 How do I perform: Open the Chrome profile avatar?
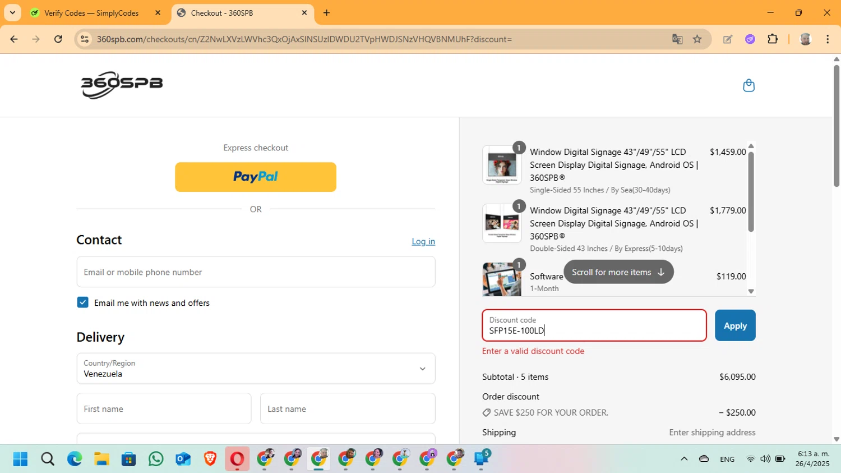pos(806,39)
